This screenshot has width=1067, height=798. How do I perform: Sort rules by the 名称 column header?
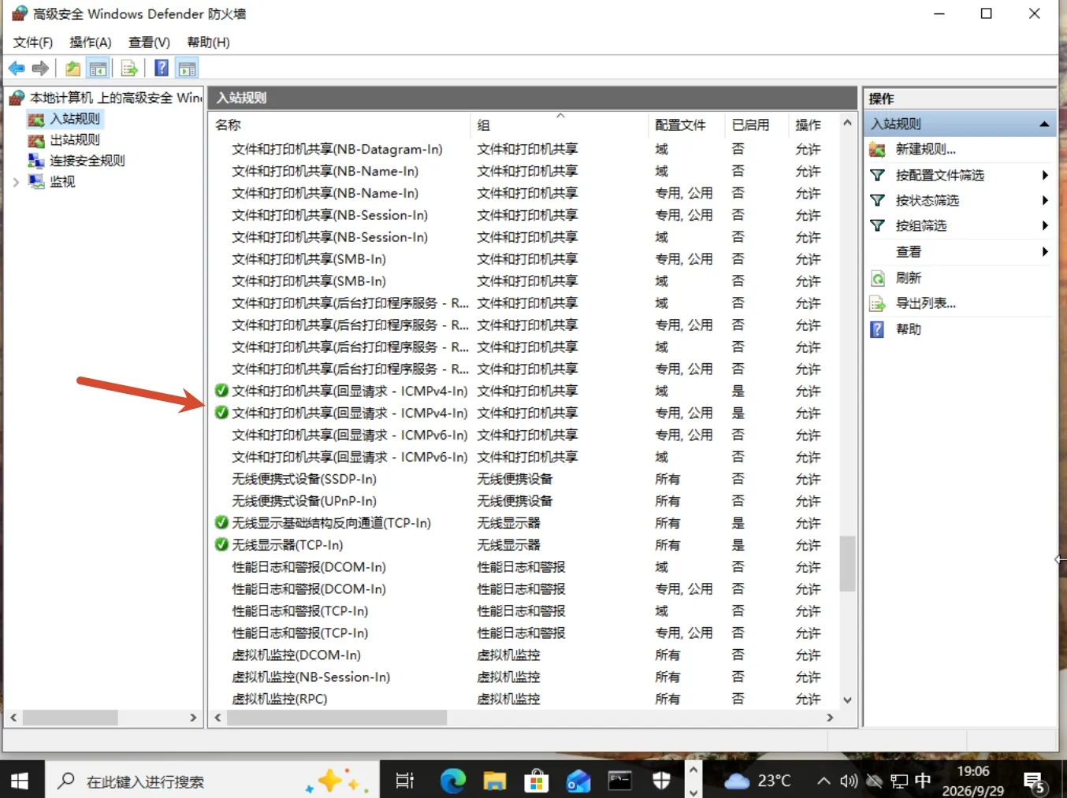(x=340, y=124)
